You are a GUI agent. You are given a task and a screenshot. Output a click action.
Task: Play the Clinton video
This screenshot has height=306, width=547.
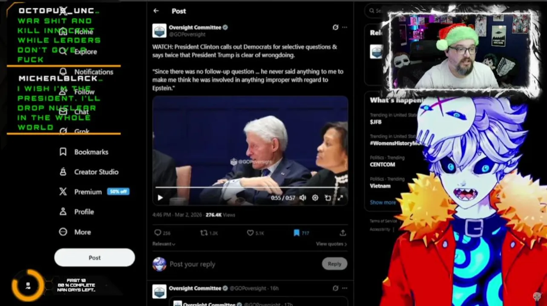pos(160,198)
